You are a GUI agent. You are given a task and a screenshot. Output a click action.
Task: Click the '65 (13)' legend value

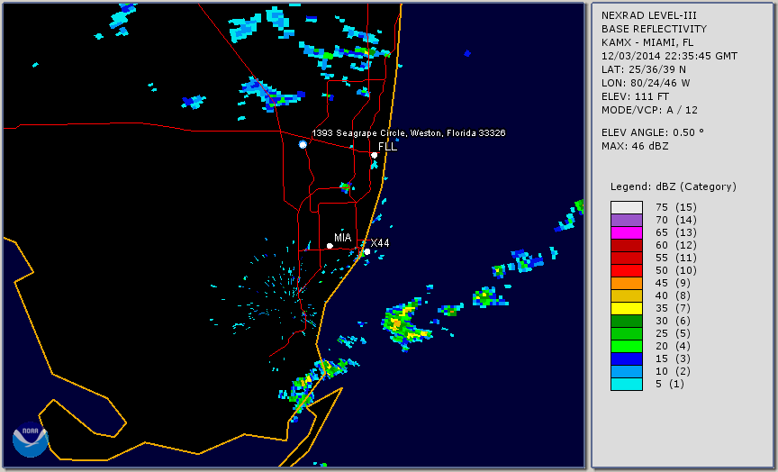click(675, 232)
